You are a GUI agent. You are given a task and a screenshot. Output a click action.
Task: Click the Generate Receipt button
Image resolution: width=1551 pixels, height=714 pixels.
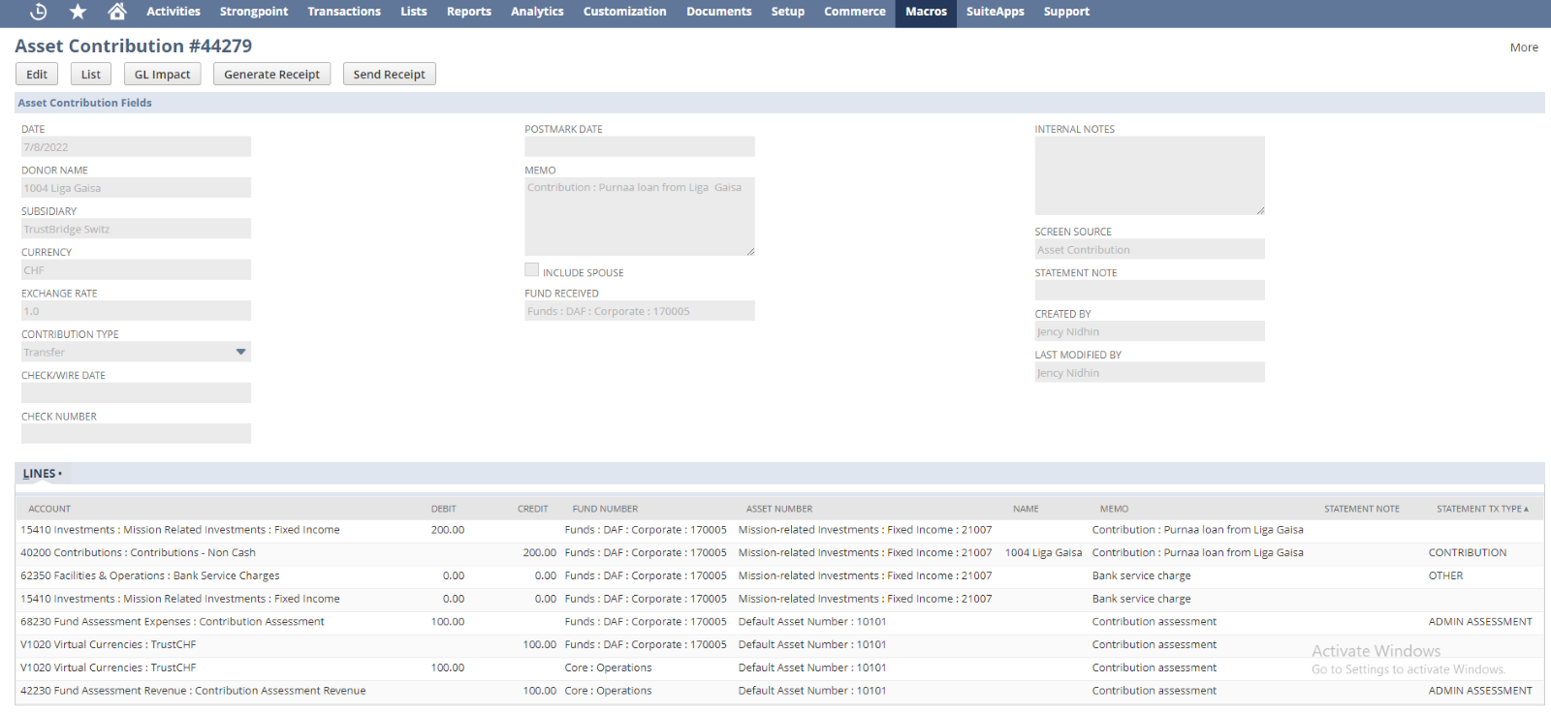point(271,75)
